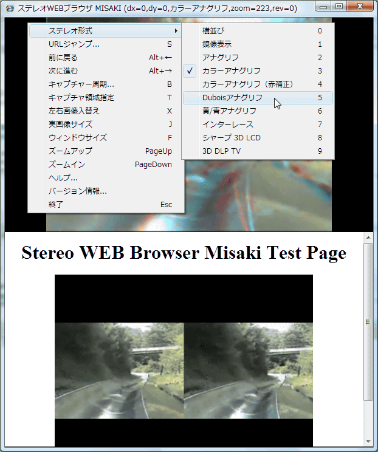Screen dimensions: 378x452
Task: Click the app icon in title bar
Action: (x=9, y=9)
